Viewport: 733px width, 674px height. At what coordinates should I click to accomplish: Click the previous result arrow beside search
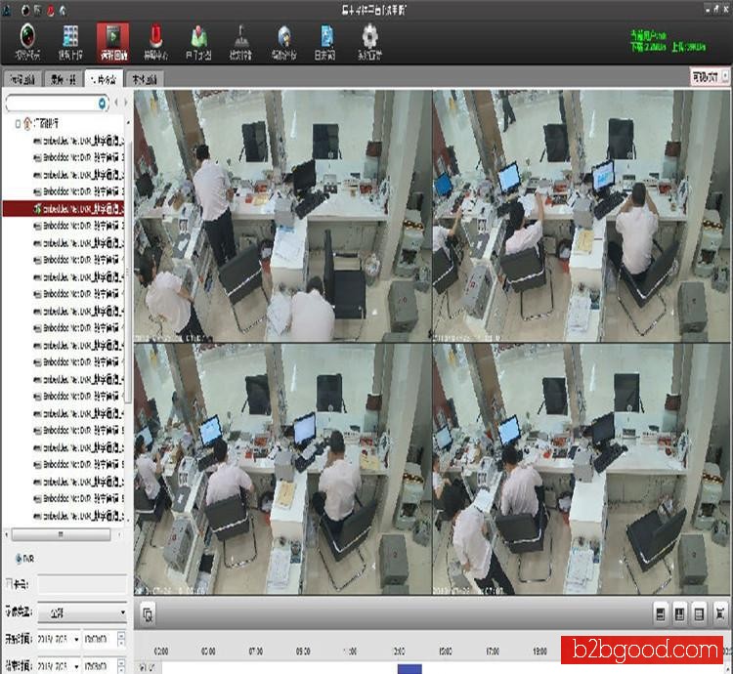116,103
